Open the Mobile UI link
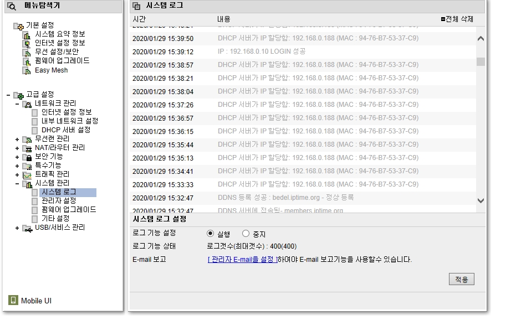Screen dimensions: 516x320 (x=36, y=301)
